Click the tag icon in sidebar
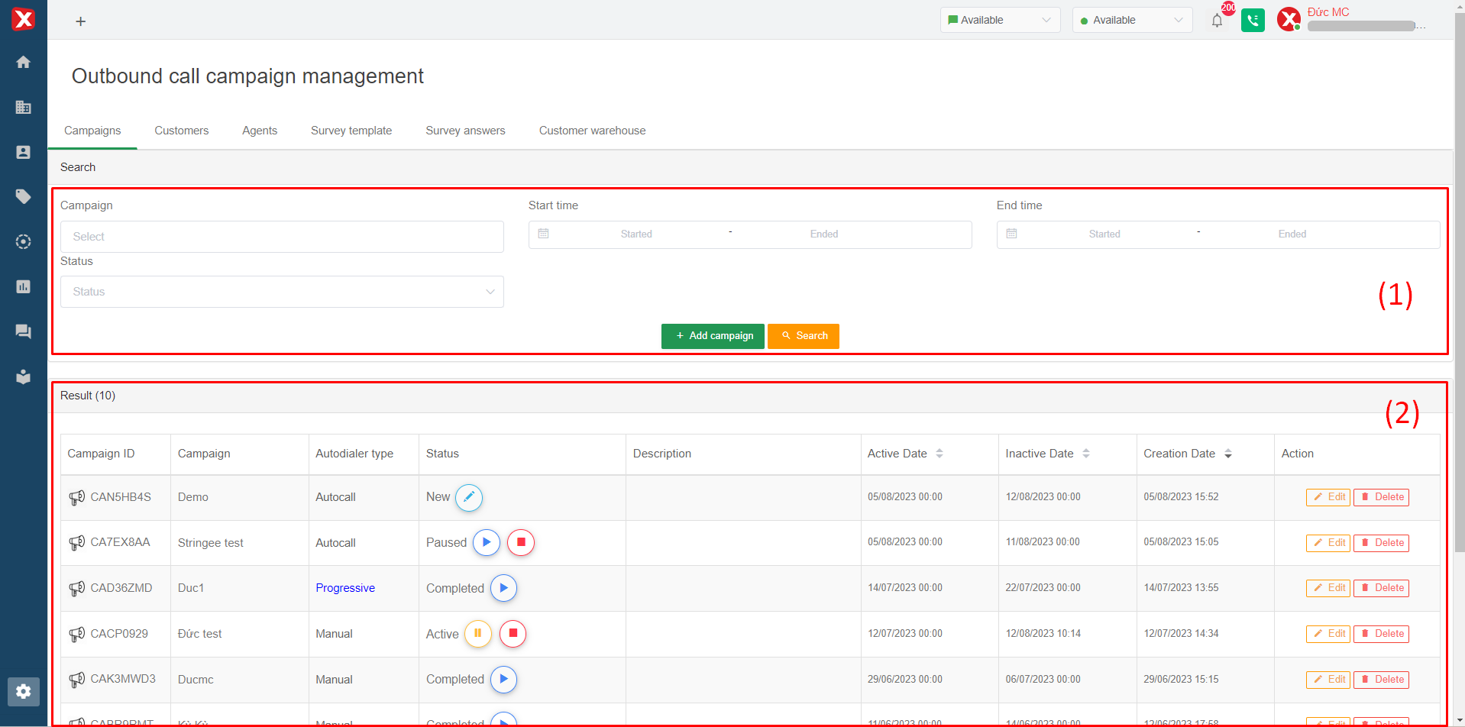This screenshot has width=1465, height=727. [23, 197]
